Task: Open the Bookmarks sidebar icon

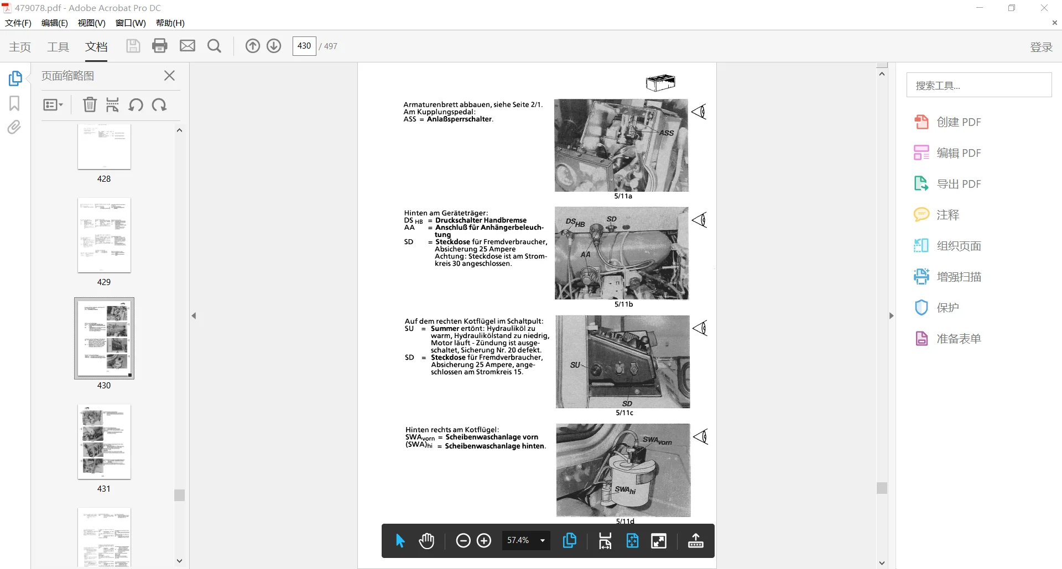Action: [14, 103]
